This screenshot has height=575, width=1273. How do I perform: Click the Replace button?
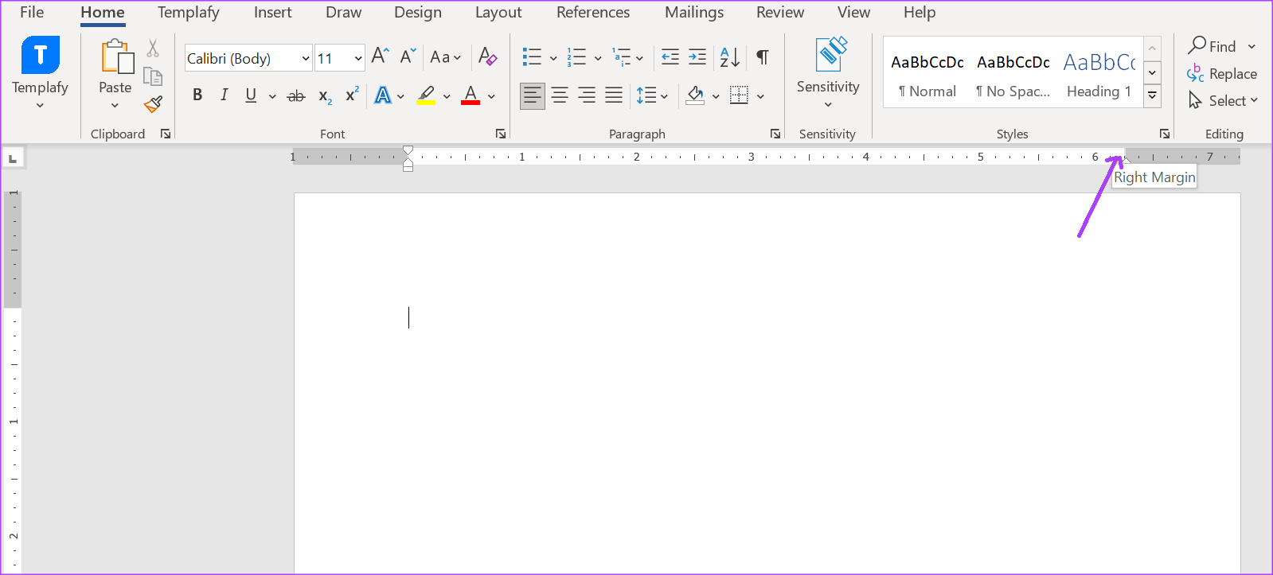click(x=1223, y=74)
